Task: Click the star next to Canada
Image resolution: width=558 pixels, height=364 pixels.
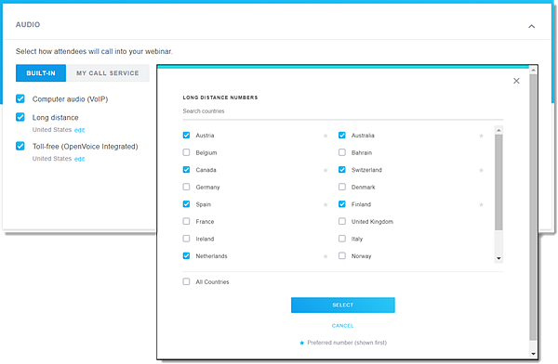Action: point(325,170)
